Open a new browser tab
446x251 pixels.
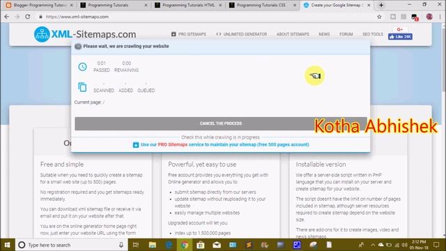coord(381,5)
